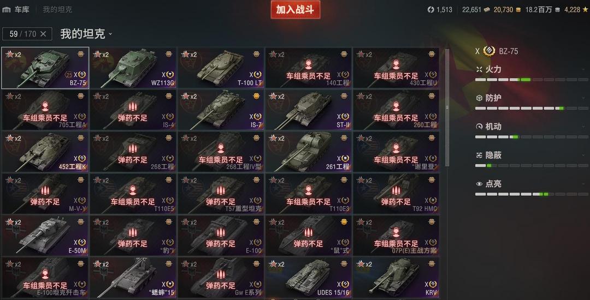This screenshot has width=590, height=300.
Task: Switch to the 我的坦克 breadcrumb tab
Action: click(x=57, y=10)
